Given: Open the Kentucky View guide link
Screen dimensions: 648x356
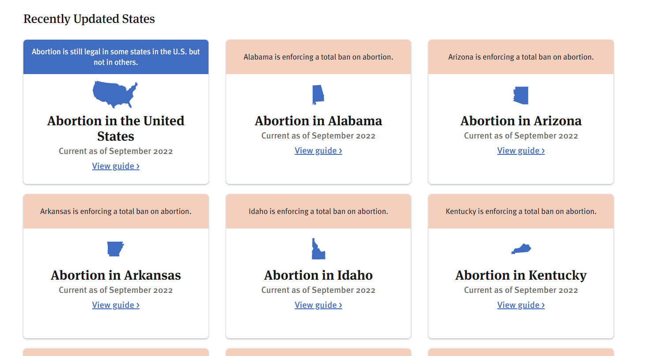Looking at the screenshot, I should (x=521, y=305).
